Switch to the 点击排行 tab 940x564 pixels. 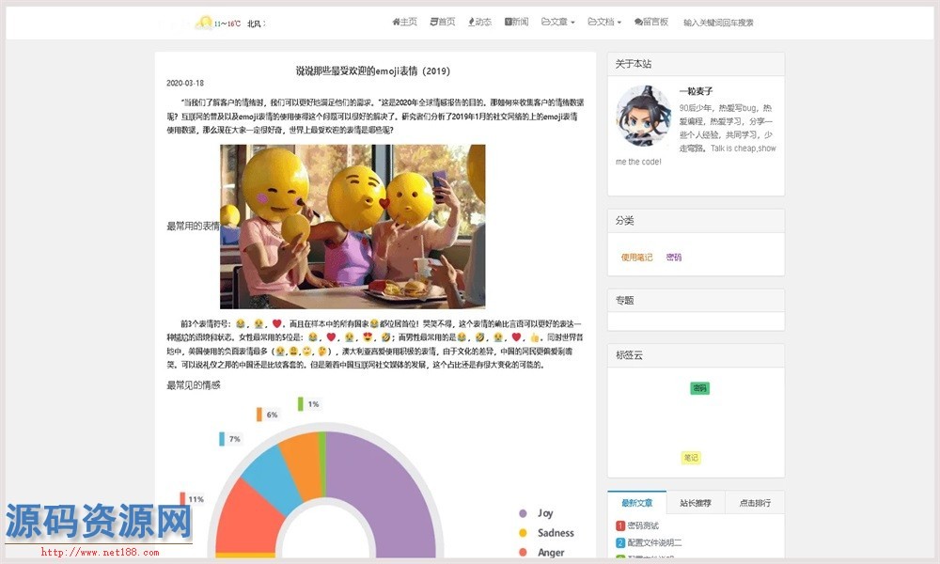coord(755,503)
